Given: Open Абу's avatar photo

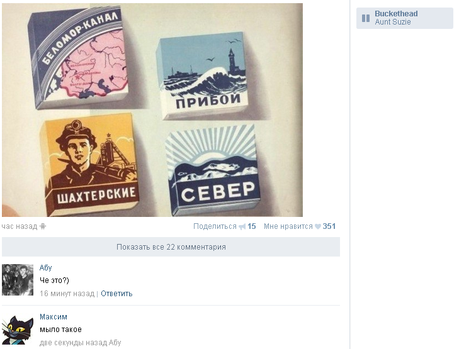Looking at the screenshot, I should [x=18, y=280].
